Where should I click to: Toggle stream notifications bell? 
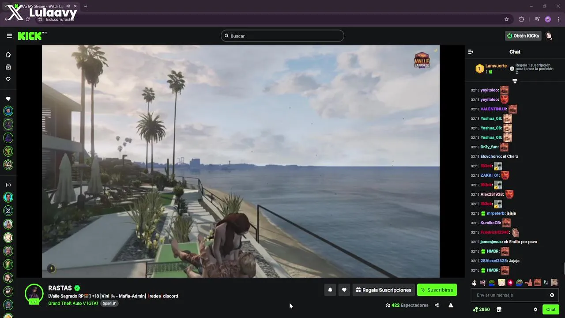[330, 290]
